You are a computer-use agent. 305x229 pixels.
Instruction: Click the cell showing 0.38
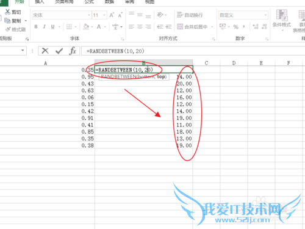point(47,145)
